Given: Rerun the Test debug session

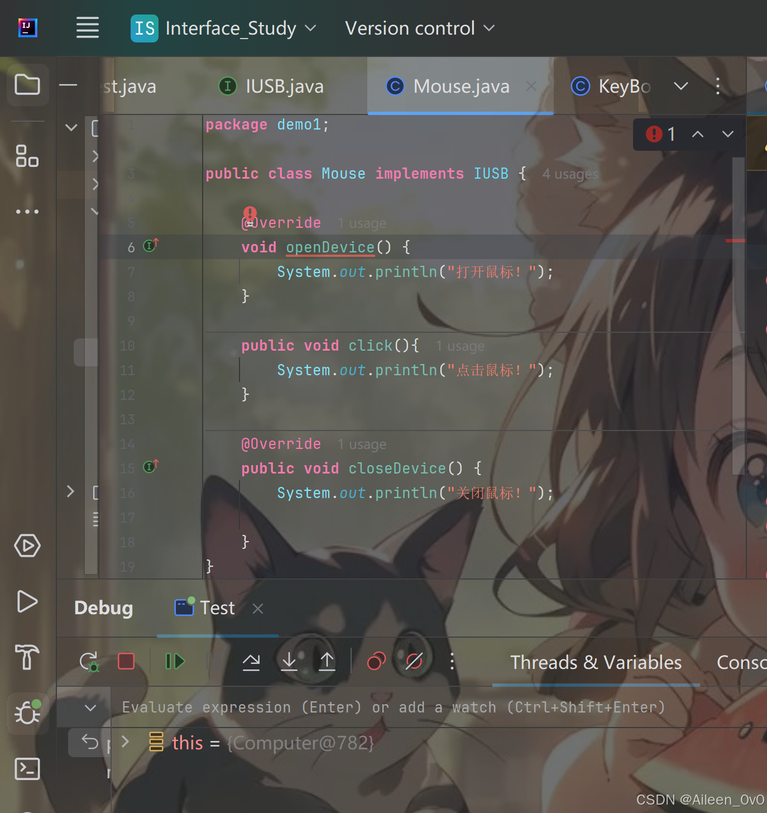Looking at the screenshot, I should [89, 662].
